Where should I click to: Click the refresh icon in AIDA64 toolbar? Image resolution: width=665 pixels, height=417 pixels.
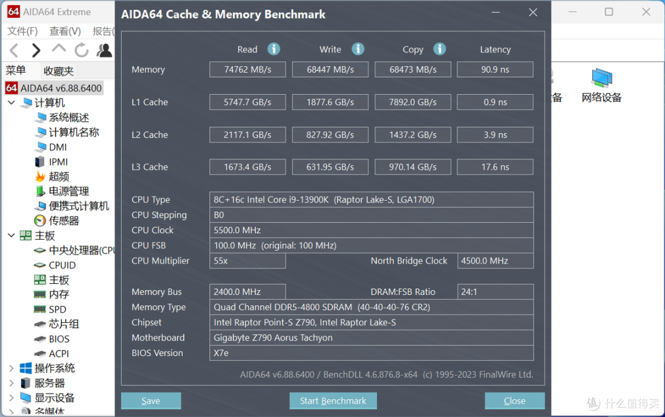pos(81,51)
